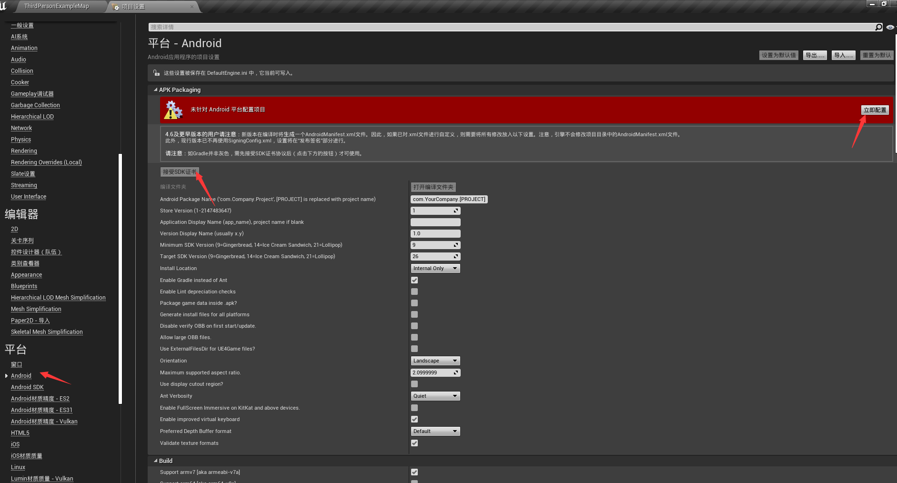897x483 pixels.
Task: Click Minimum SDK Version spin arrow
Action: pos(456,245)
